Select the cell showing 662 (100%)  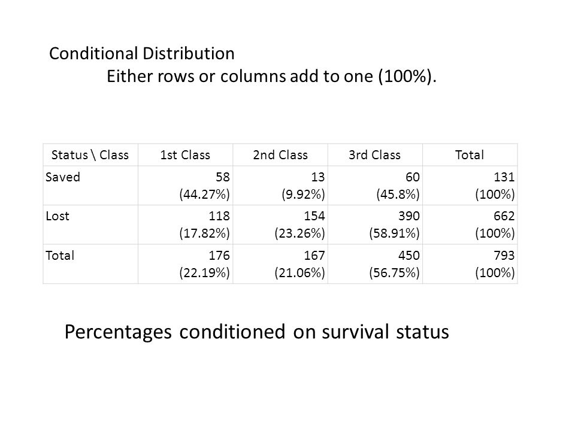pyautogui.click(x=470, y=224)
